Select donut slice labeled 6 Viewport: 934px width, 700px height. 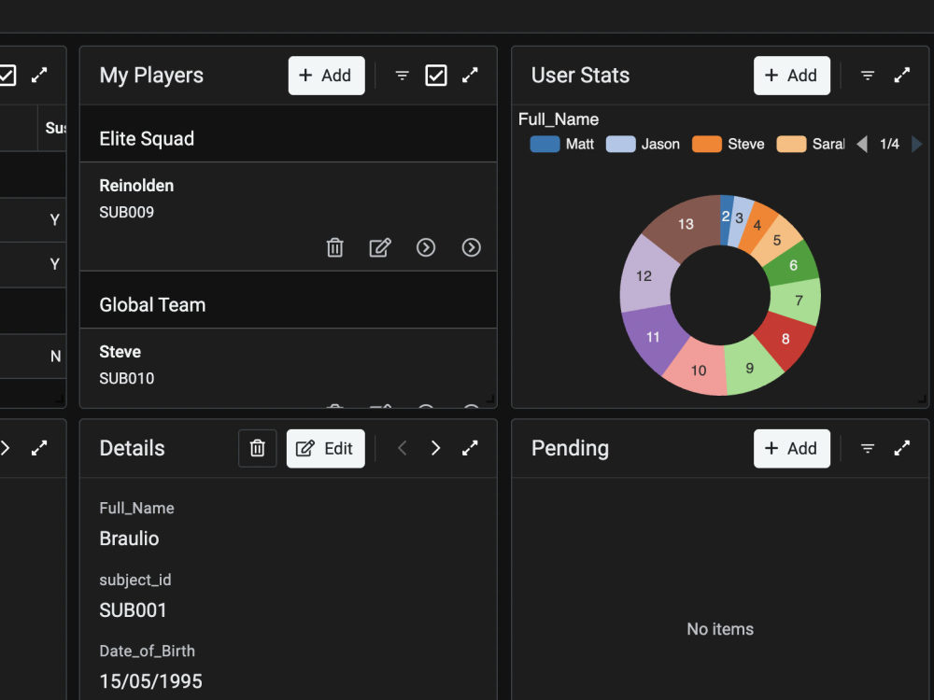click(x=793, y=265)
